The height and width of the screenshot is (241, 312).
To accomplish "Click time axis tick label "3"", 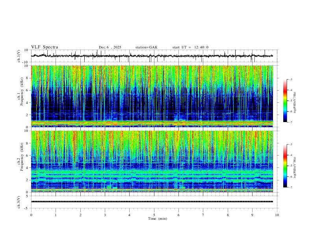I will point(105,215).
